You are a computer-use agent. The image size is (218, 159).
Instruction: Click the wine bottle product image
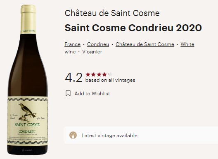tap(28, 80)
